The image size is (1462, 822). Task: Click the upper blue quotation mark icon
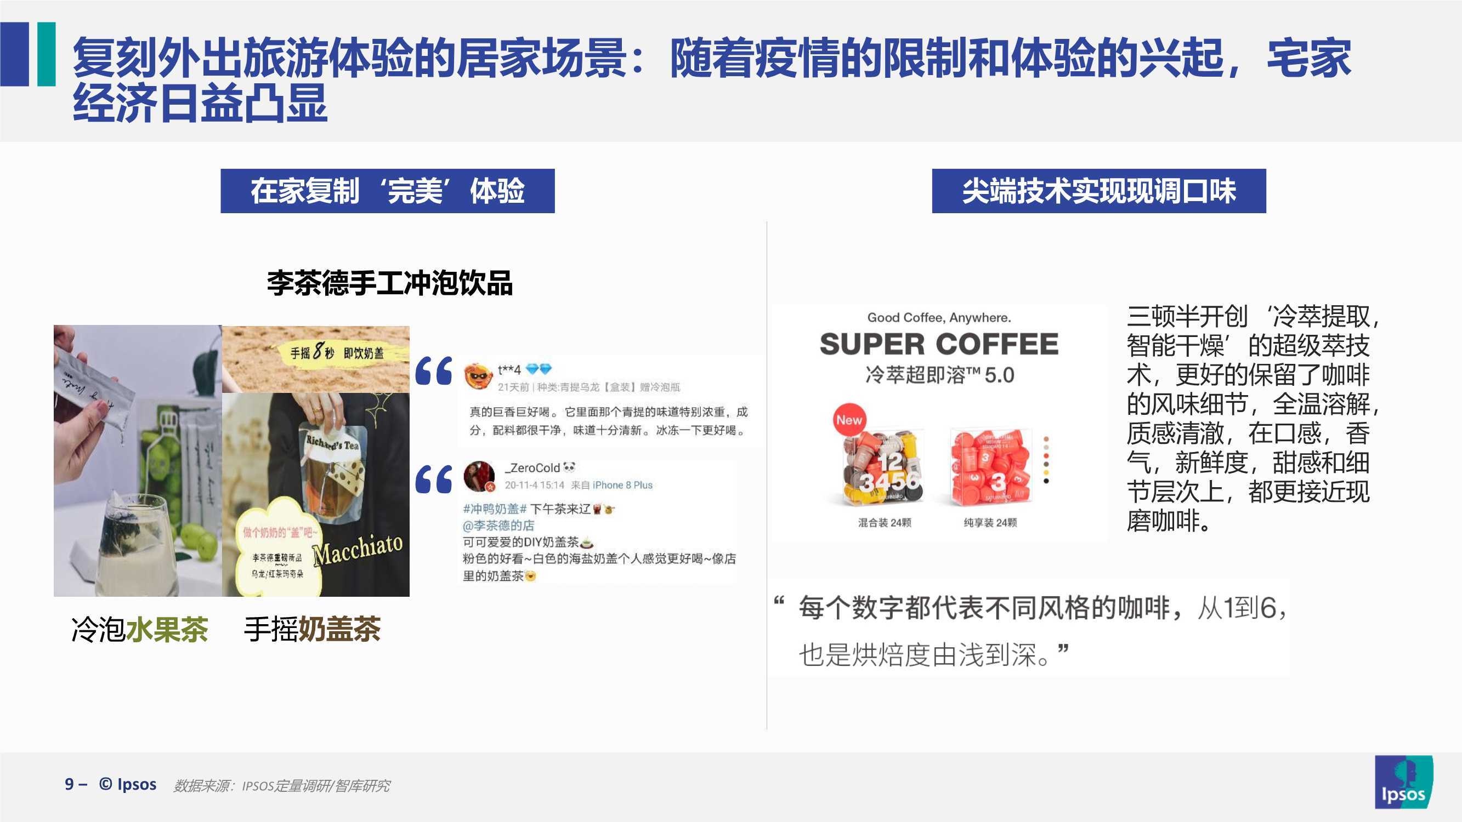pyautogui.click(x=434, y=371)
